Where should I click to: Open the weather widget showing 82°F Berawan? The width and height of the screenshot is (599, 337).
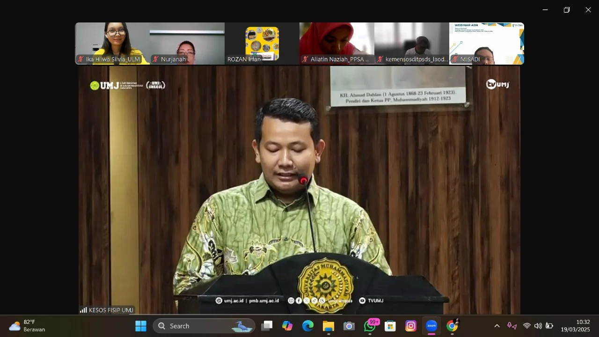coord(27,326)
